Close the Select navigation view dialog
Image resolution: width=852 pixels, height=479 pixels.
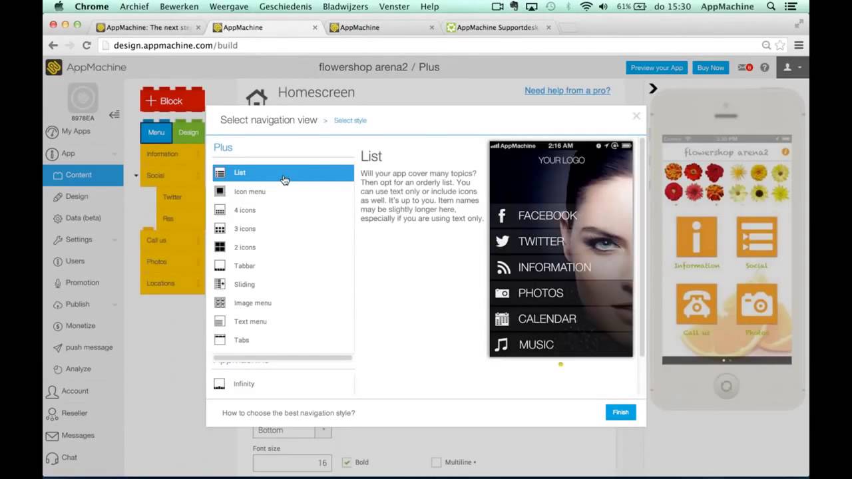tap(636, 116)
